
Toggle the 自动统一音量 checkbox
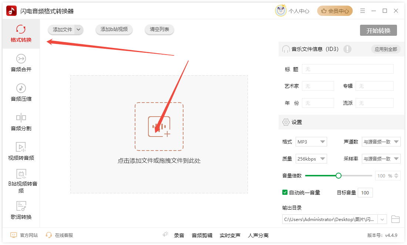285,192
